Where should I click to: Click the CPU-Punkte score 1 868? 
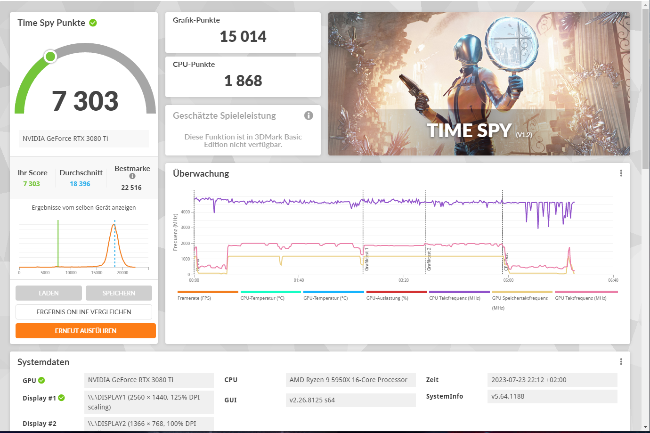(x=243, y=81)
